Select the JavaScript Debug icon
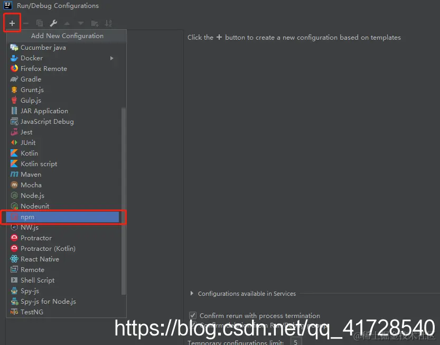Screen dimensions: 440x345 [14, 122]
